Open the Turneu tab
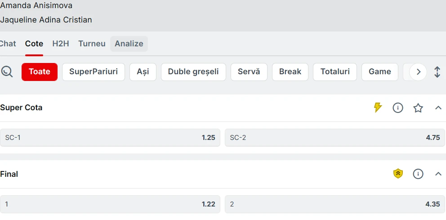 pos(92,44)
